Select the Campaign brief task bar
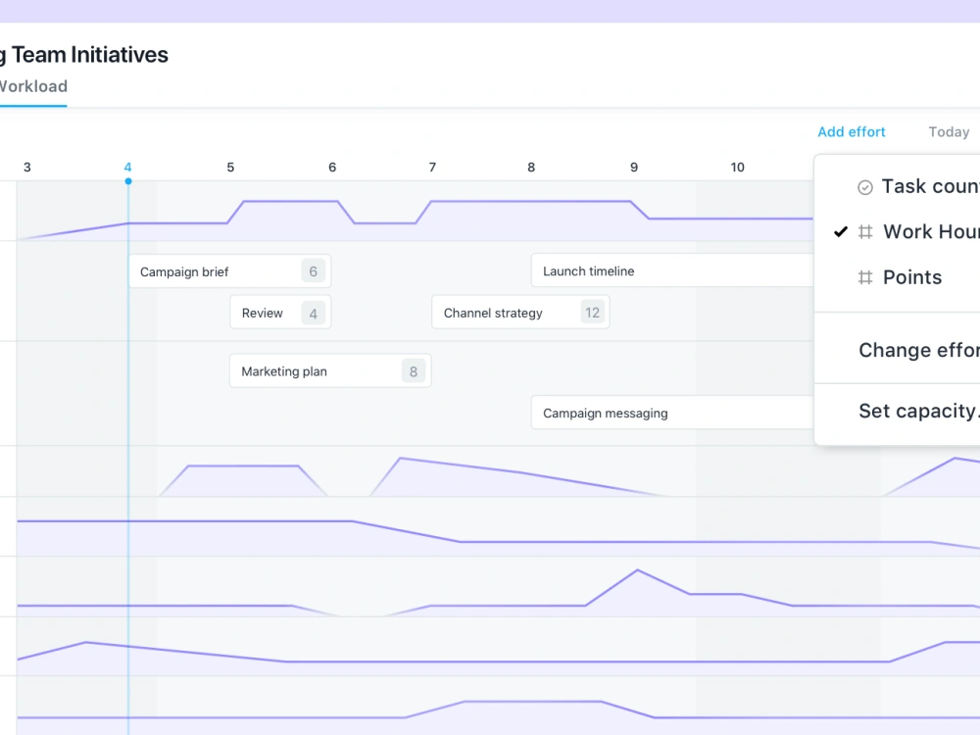 click(x=211, y=270)
